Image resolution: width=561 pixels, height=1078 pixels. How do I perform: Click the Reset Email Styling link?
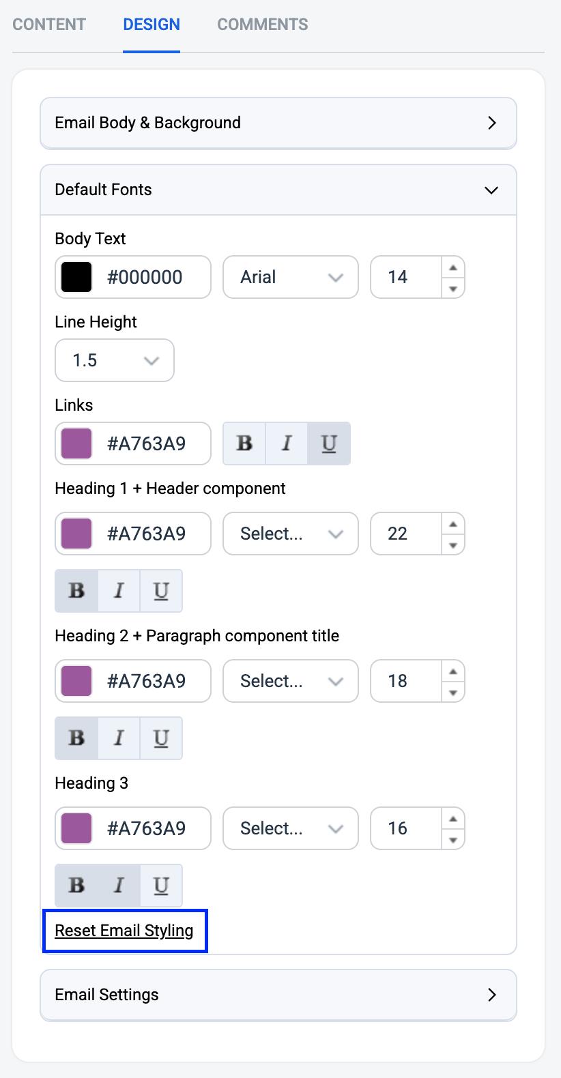coord(124,931)
